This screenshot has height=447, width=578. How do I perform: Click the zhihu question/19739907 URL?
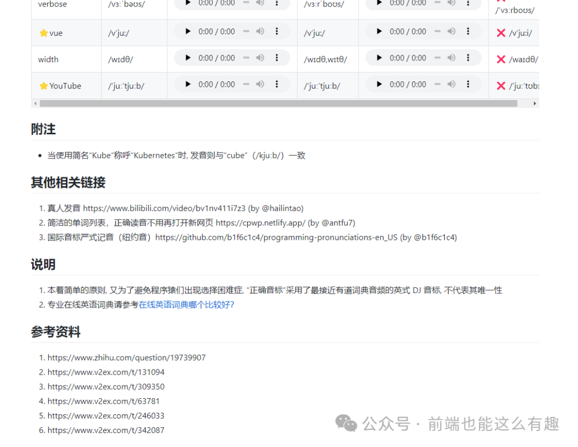point(126,358)
